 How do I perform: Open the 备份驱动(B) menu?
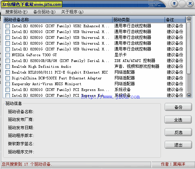44,12
